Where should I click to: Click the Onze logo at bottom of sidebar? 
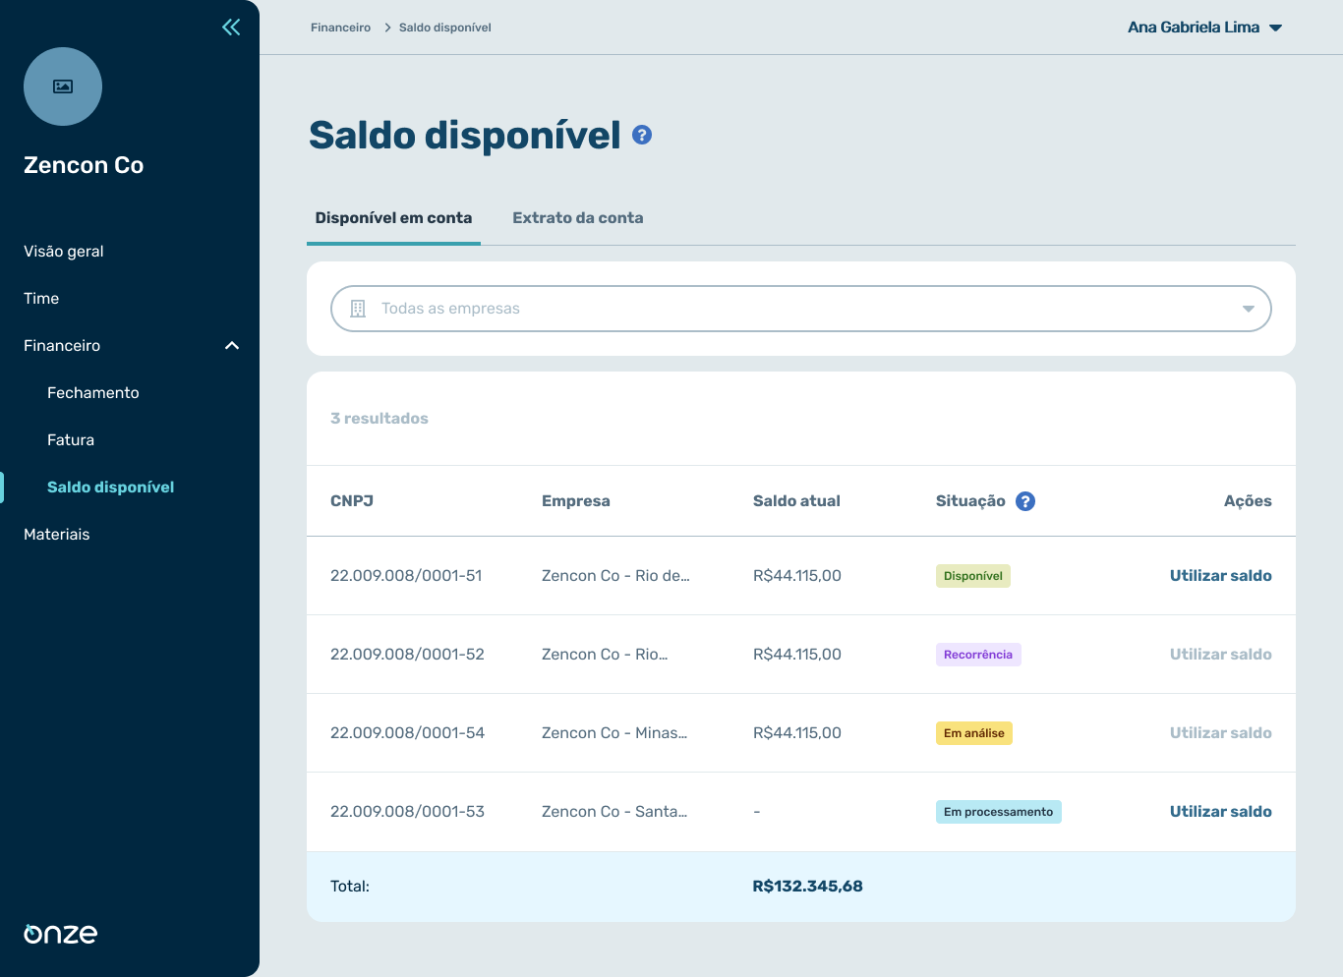click(58, 934)
